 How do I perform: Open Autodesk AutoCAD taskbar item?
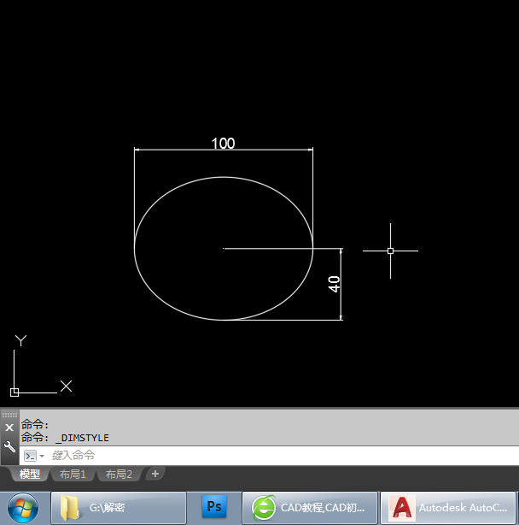[448, 508]
